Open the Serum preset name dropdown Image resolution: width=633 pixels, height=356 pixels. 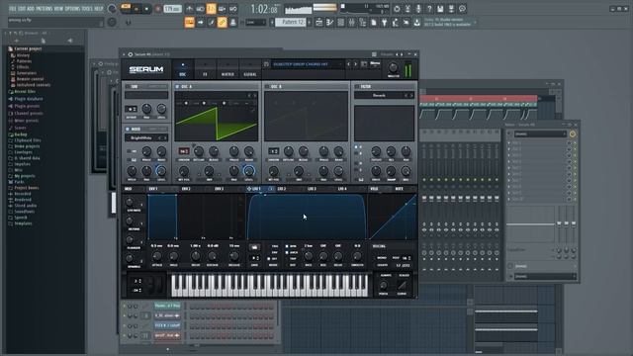click(x=307, y=64)
